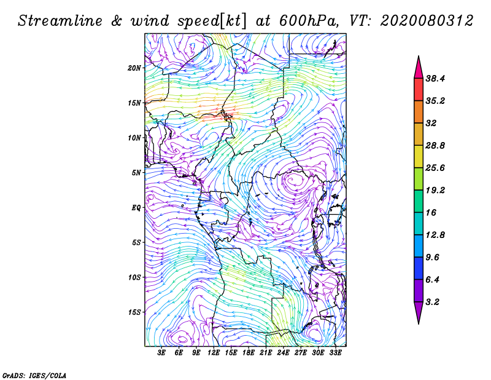This screenshot has height=380, width=491.
Task: Click the dark blue 6.4–9.6 colorbar segment
Action: [x=419, y=268]
